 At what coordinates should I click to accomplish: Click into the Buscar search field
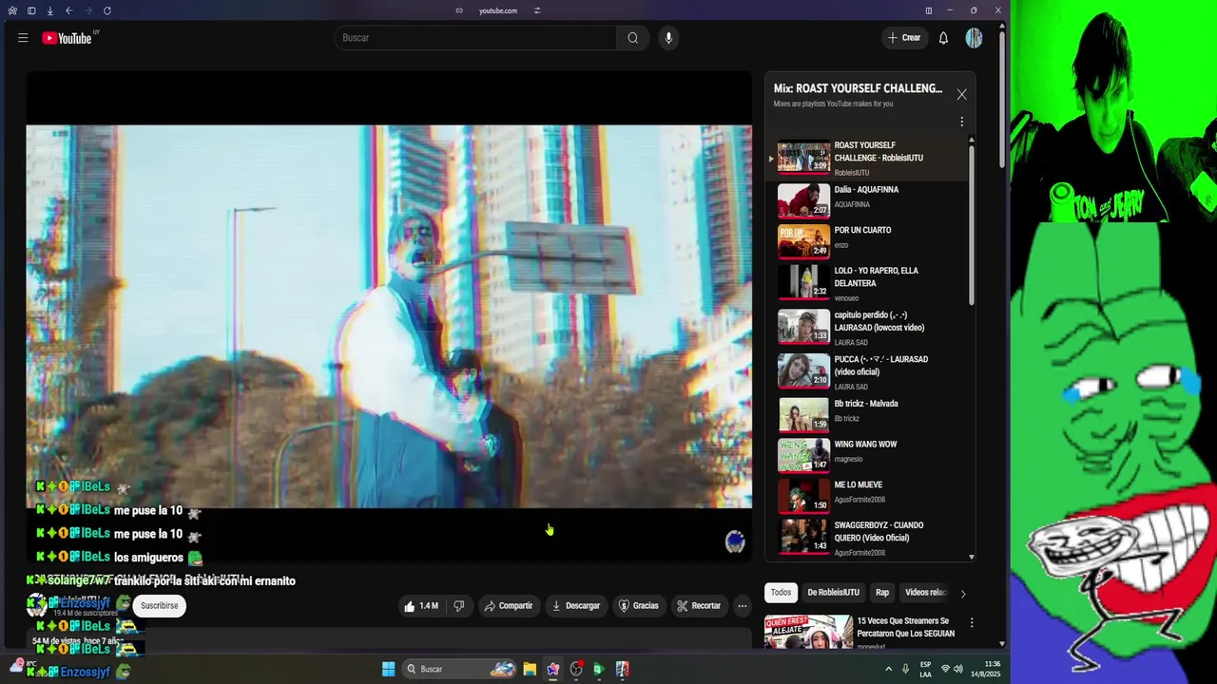point(475,38)
